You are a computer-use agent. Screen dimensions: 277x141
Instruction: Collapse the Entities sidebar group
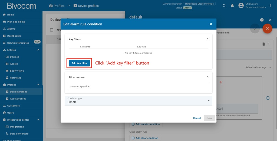[38, 50]
